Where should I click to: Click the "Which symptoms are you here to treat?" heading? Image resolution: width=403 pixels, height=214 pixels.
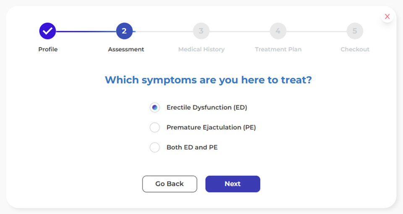coord(208,80)
